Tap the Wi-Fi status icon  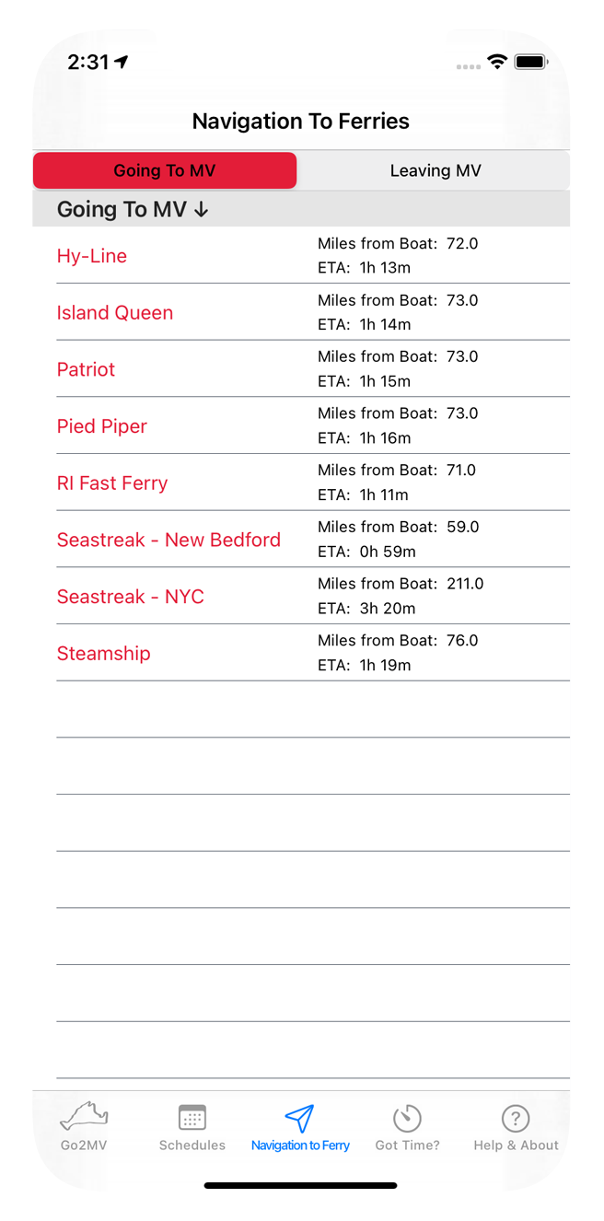click(x=497, y=63)
